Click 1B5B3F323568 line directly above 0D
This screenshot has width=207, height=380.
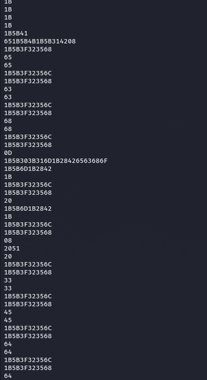click(28, 145)
